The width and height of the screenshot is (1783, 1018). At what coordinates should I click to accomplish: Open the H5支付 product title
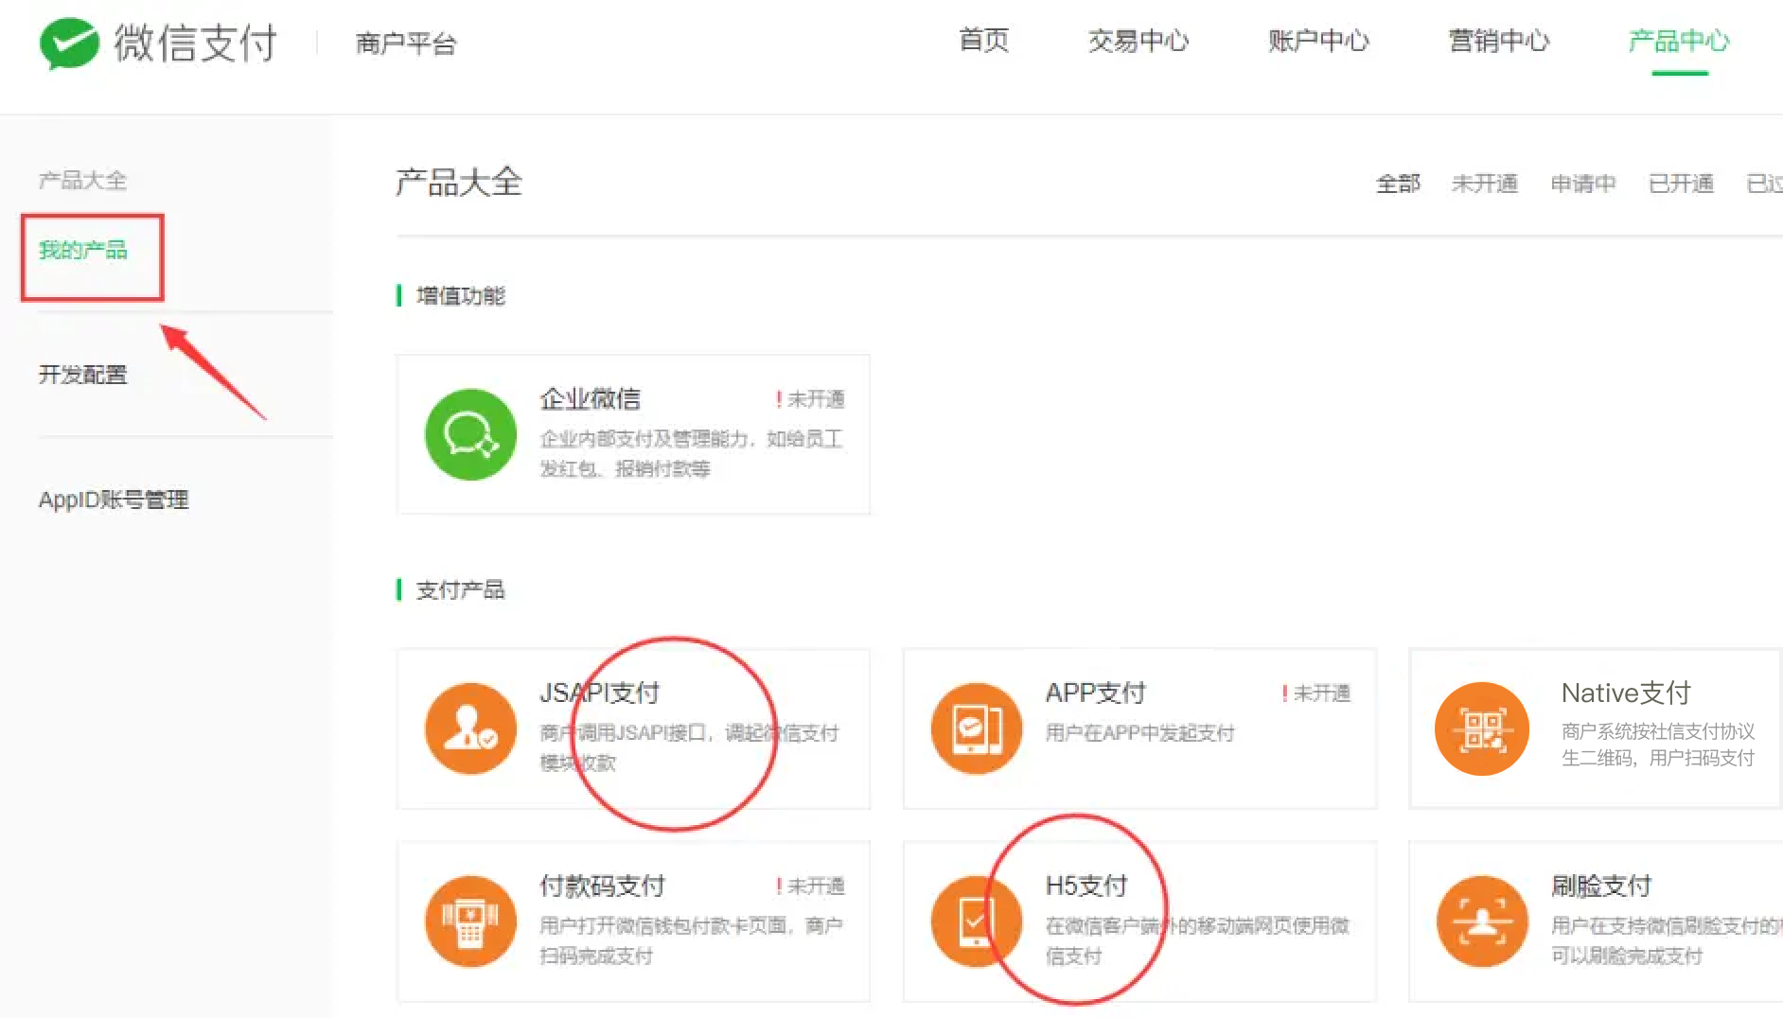[x=1086, y=886]
